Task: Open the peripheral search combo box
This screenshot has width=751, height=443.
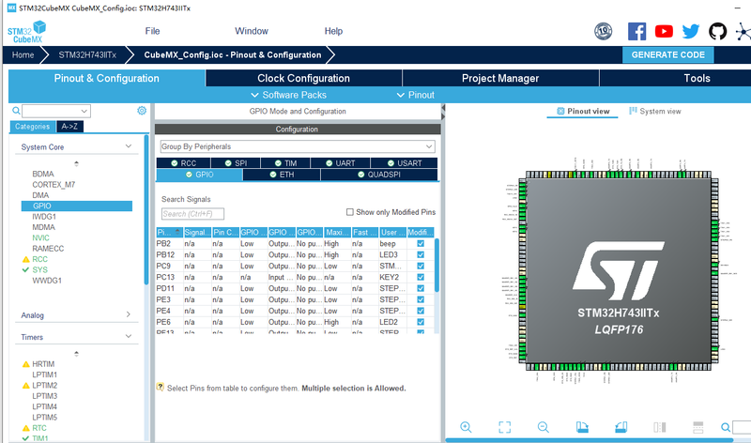Action: pos(56,111)
